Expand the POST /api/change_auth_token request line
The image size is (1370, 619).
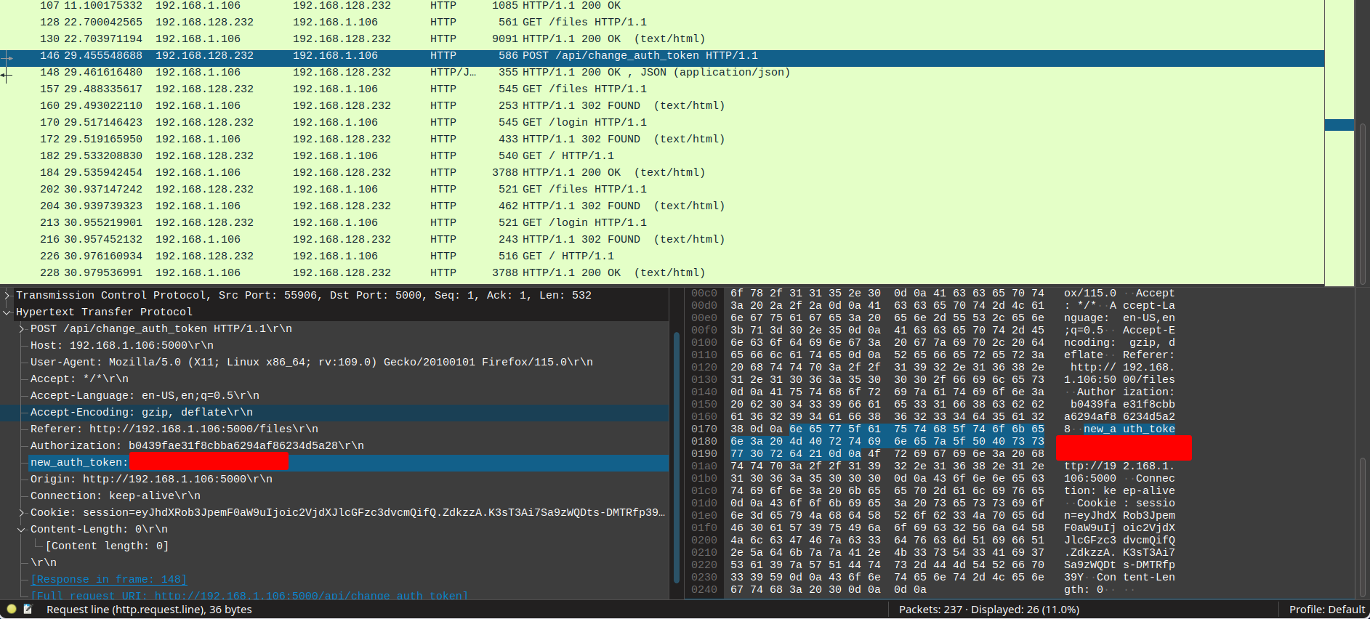[22, 329]
